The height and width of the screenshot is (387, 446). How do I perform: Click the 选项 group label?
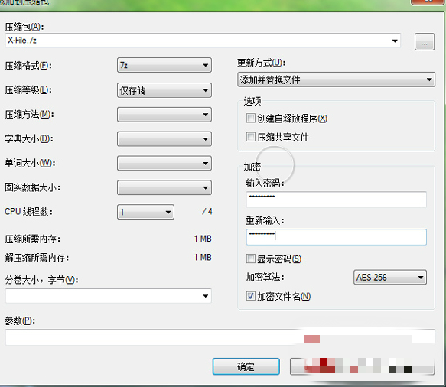coord(252,101)
